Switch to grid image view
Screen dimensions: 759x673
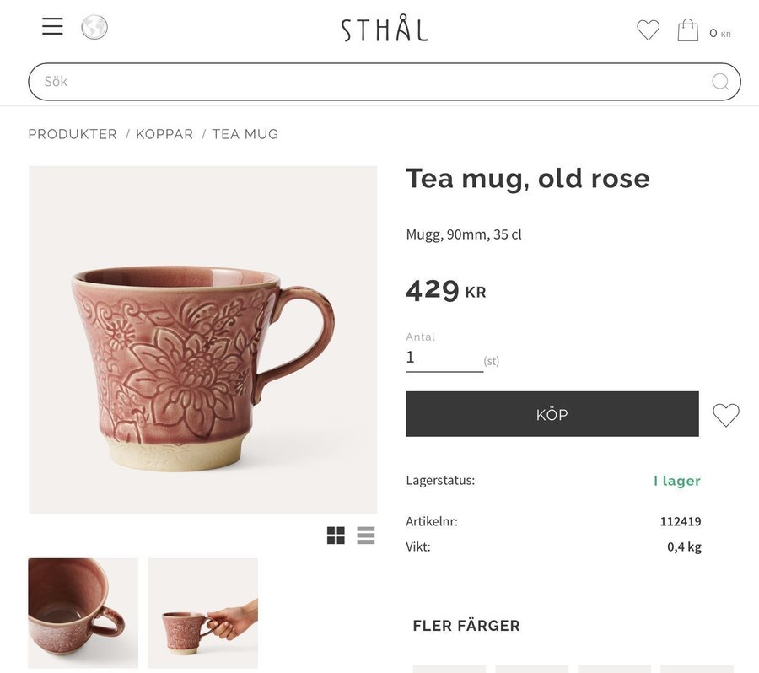point(336,536)
